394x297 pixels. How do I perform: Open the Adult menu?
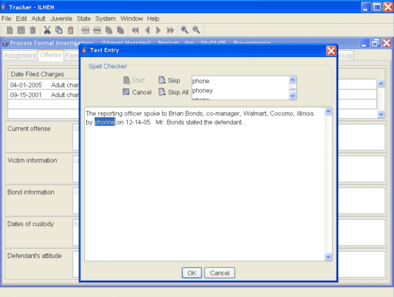coord(38,19)
